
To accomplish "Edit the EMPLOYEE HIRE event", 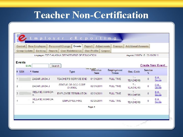I will coord(158,99).
